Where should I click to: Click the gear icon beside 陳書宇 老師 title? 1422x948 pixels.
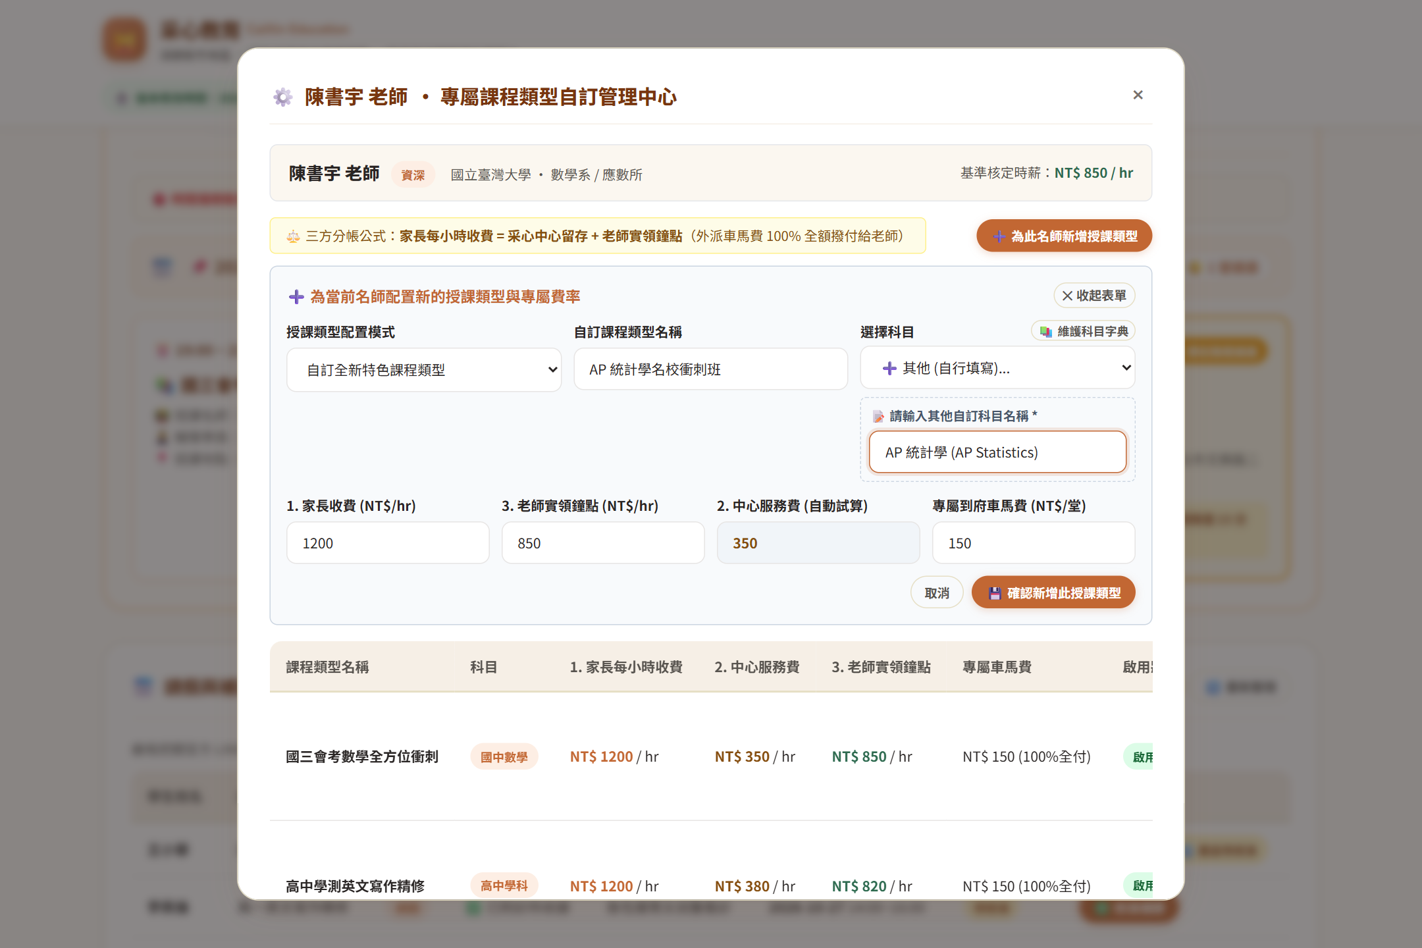pos(283,97)
